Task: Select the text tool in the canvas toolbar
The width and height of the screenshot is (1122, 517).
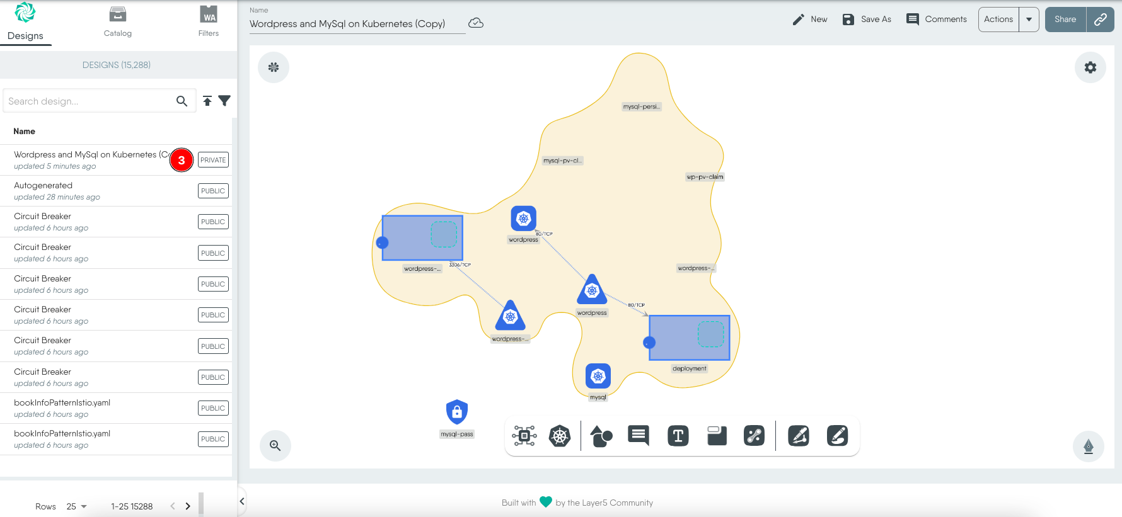Action: click(678, 436)
